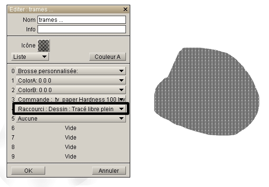Expand the Commande tv_paper dropdown
This screenshot has width=269, height=187.
click(x=71, y=99)
